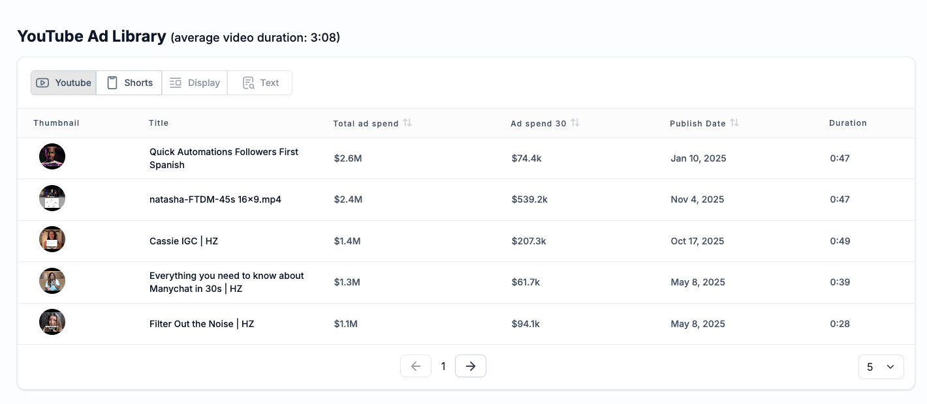Click the Duration column header
The height and width of the screenshot is (404, 927).
(x=847, y=123)
